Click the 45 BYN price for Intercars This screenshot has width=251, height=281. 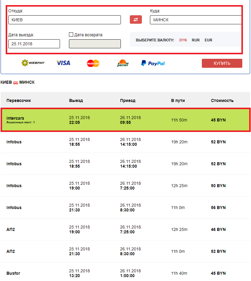[218, 120]
